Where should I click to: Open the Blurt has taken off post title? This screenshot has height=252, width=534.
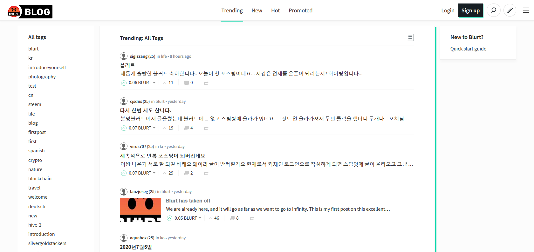pos(188,201)
